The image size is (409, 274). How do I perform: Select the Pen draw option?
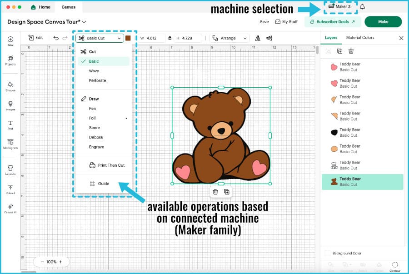point(93,109)
